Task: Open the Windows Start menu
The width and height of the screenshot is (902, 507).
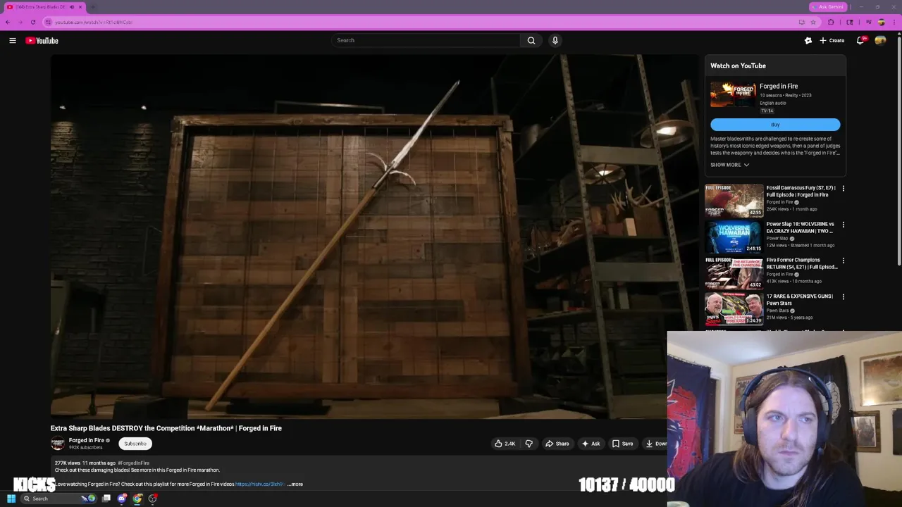Action: pyautogui.click(x=11, y=499)
